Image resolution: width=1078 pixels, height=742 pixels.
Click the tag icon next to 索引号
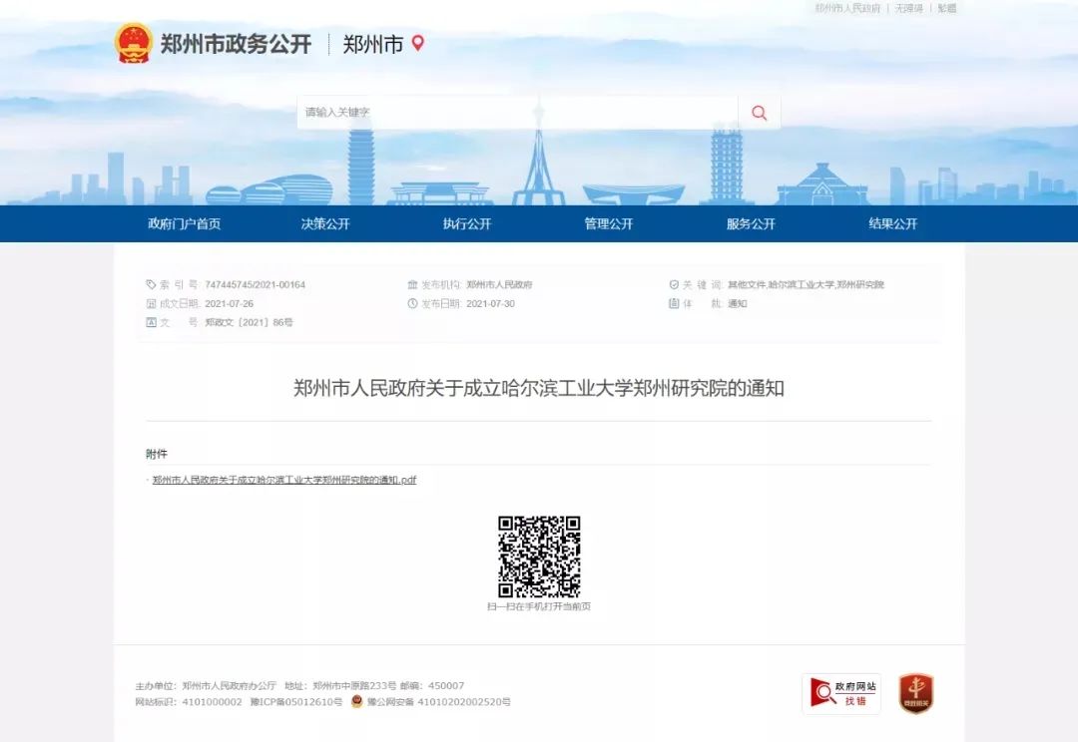tap(152, 284)
